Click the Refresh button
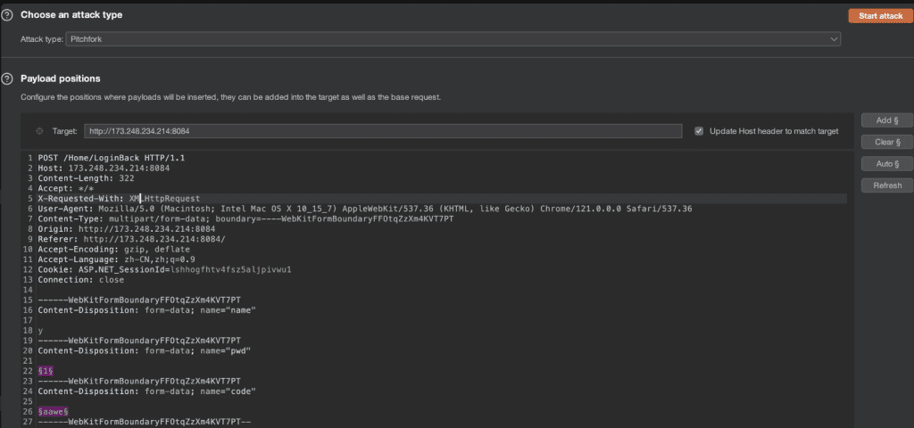The width and height of the screenshot is (914, 428). pyautogui.click(x=886, y=185)
